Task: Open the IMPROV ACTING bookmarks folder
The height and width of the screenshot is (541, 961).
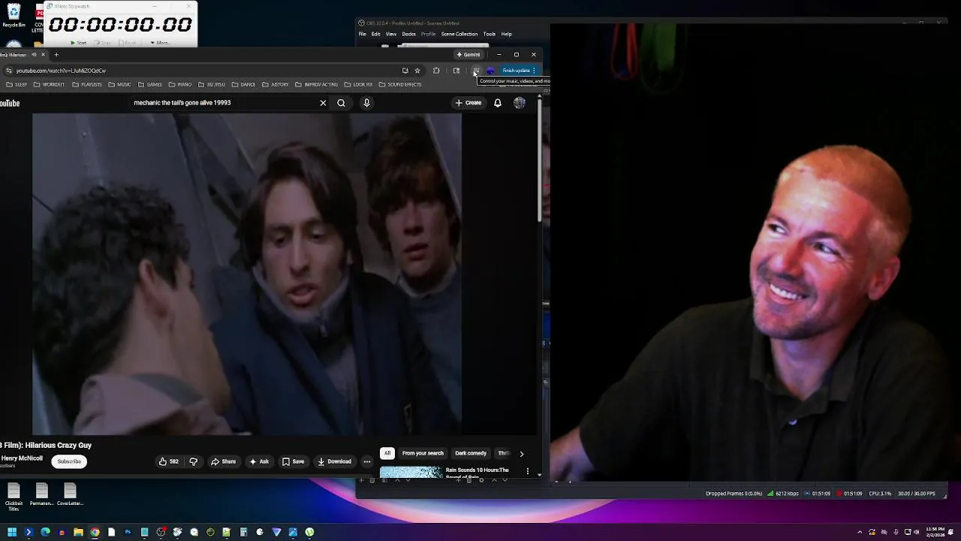Action: point(317,85)
